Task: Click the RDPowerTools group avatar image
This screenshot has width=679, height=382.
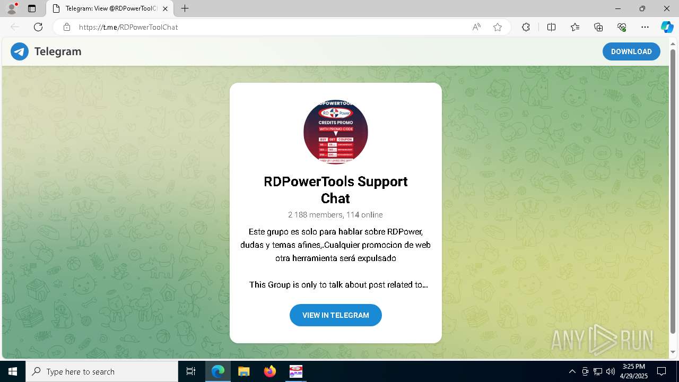Action: coord(336,132)
